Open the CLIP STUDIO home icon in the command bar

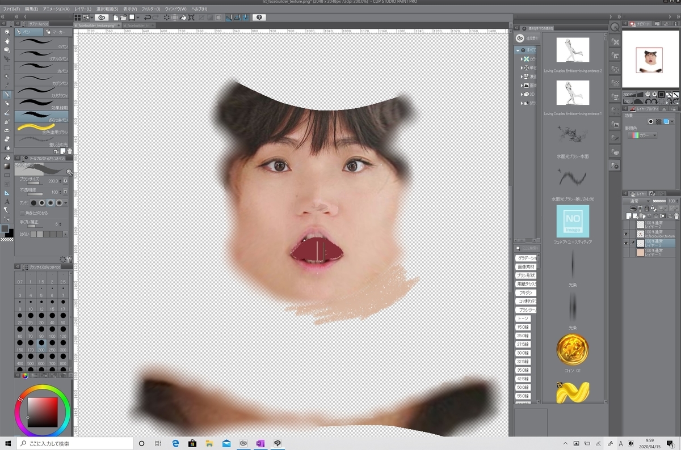(102, 18)
